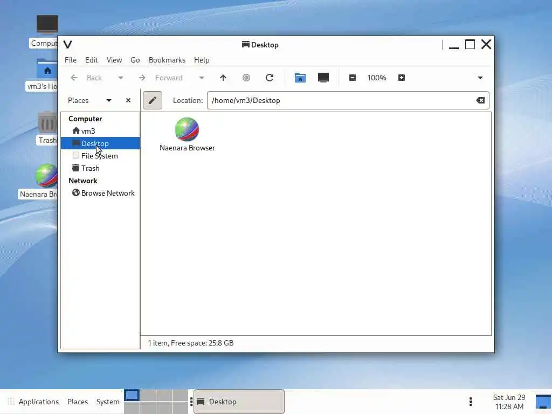Open the Go menu
Image resolution: width=552 pixels, height=414 pixels.
pos(135,60)
